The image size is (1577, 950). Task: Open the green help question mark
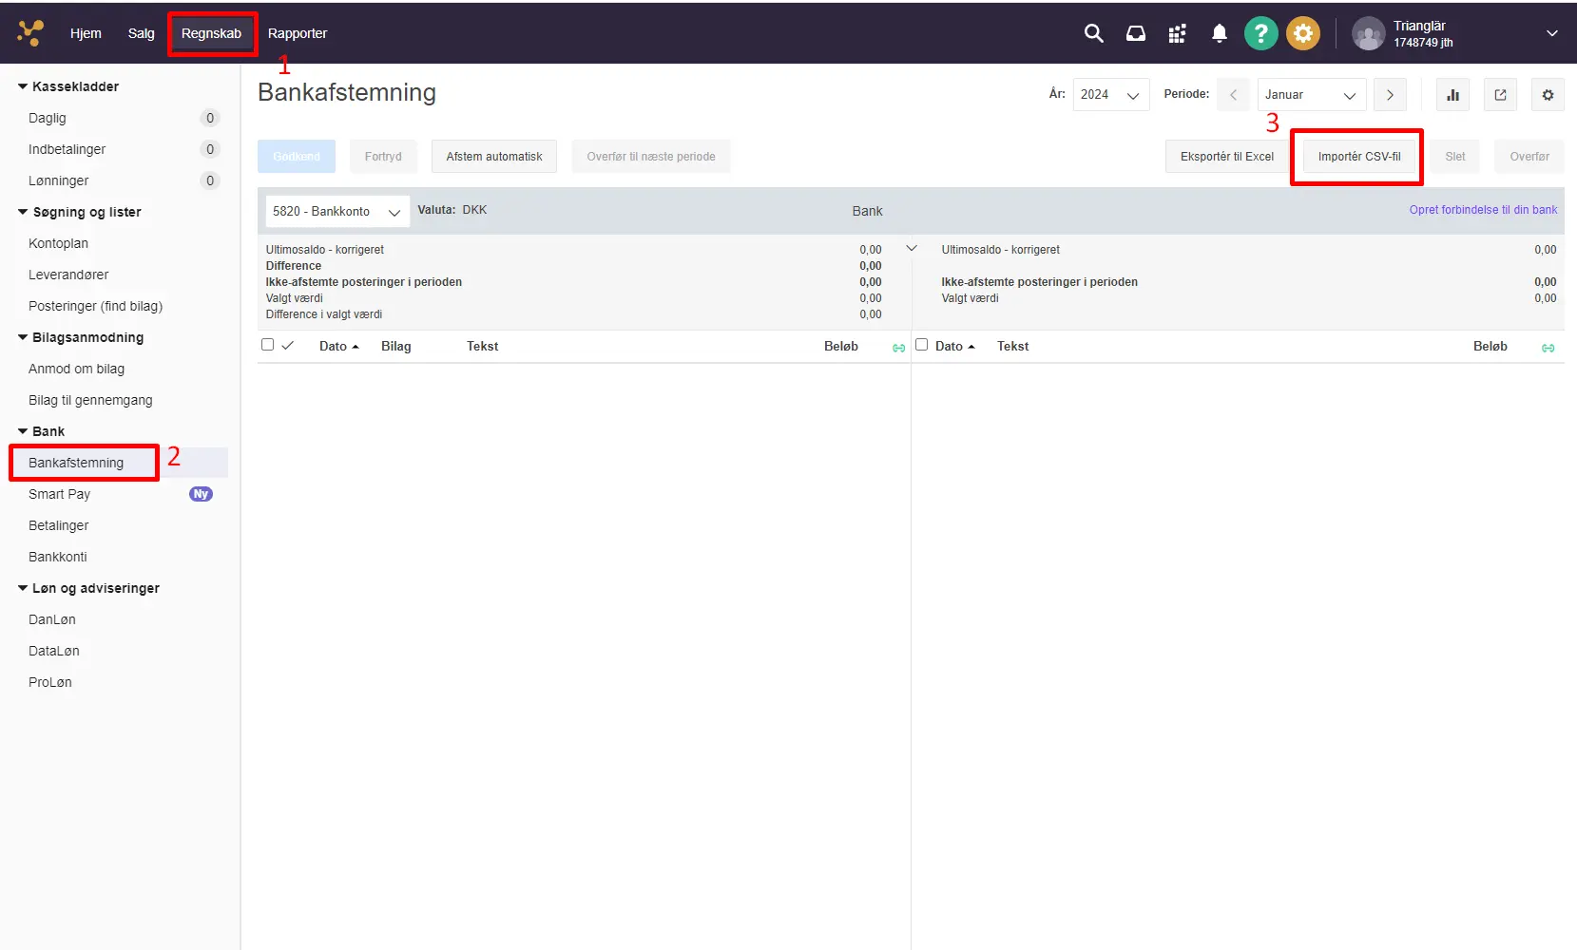[x=1260, y=33]
